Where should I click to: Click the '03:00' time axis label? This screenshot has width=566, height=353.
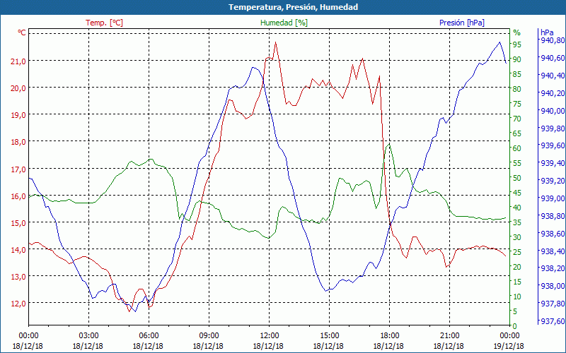pos(88,336)
